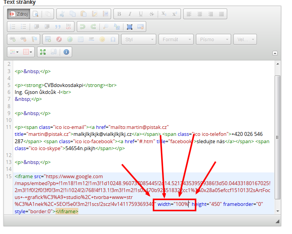
Task: Align text right
Action: click(x=211, y=14)
